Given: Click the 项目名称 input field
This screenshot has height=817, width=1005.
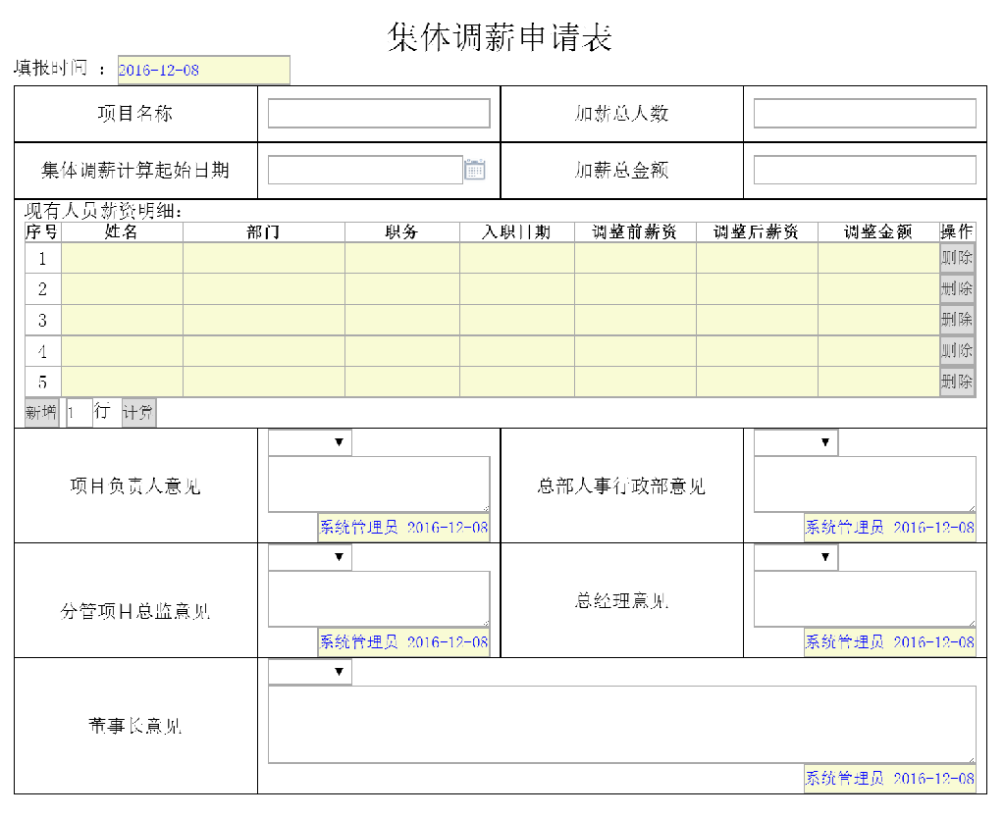Looking at the screenshot, I should pyautogui.click(x=379, y=114).
